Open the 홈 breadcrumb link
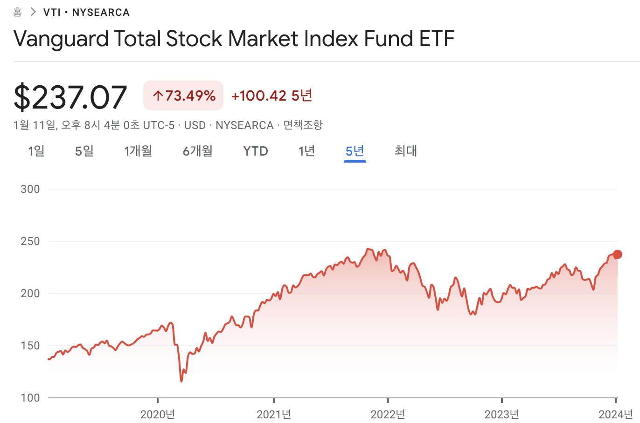The width and height of the screenshot is (640, 423). (x=17, y=11)
